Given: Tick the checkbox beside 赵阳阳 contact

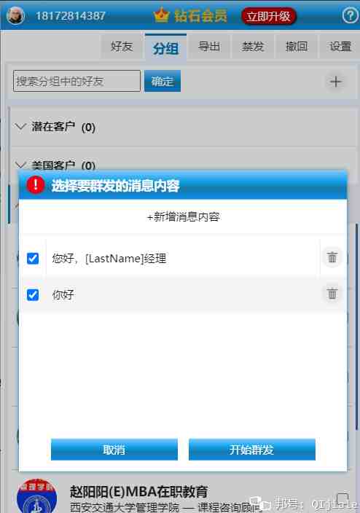Looking at the screenshot, I should pyautogui.click(x=343, y=499).
